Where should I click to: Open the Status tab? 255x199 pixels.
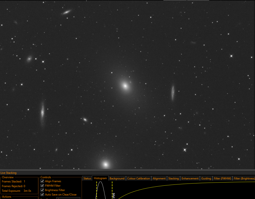point(87,178)
